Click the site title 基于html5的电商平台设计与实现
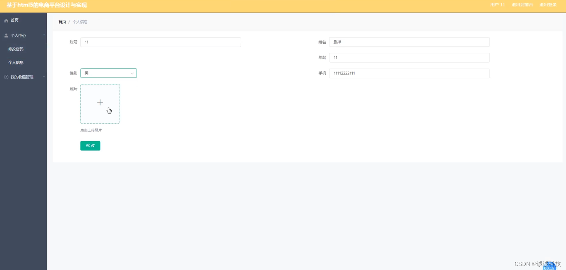Screen dimensions: 566x270 47,5
